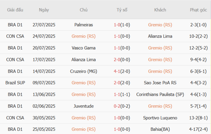The height and width of the screenshot is (134, 211).
Task: Click the Brazil SUP league label
Action: pyautogui.click(x=15, y=83)
